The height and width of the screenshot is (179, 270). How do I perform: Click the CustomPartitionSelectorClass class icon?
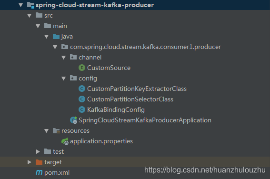[82, 99]
